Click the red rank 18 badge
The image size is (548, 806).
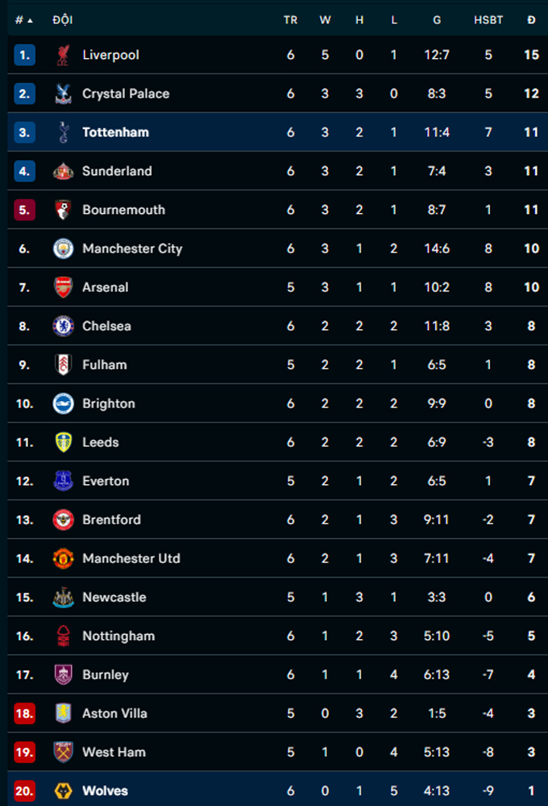click(24, 713)
